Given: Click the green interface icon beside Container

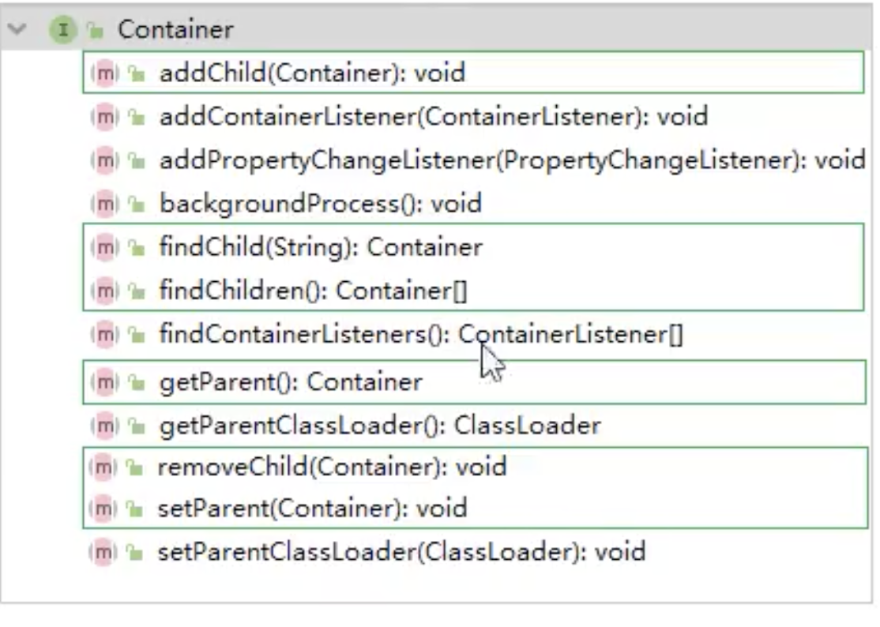Looking at the screenshot, I should point(63,29).
